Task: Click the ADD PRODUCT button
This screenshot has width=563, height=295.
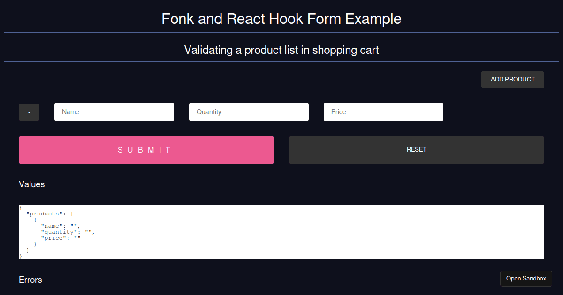Action: tap(512, 80)
